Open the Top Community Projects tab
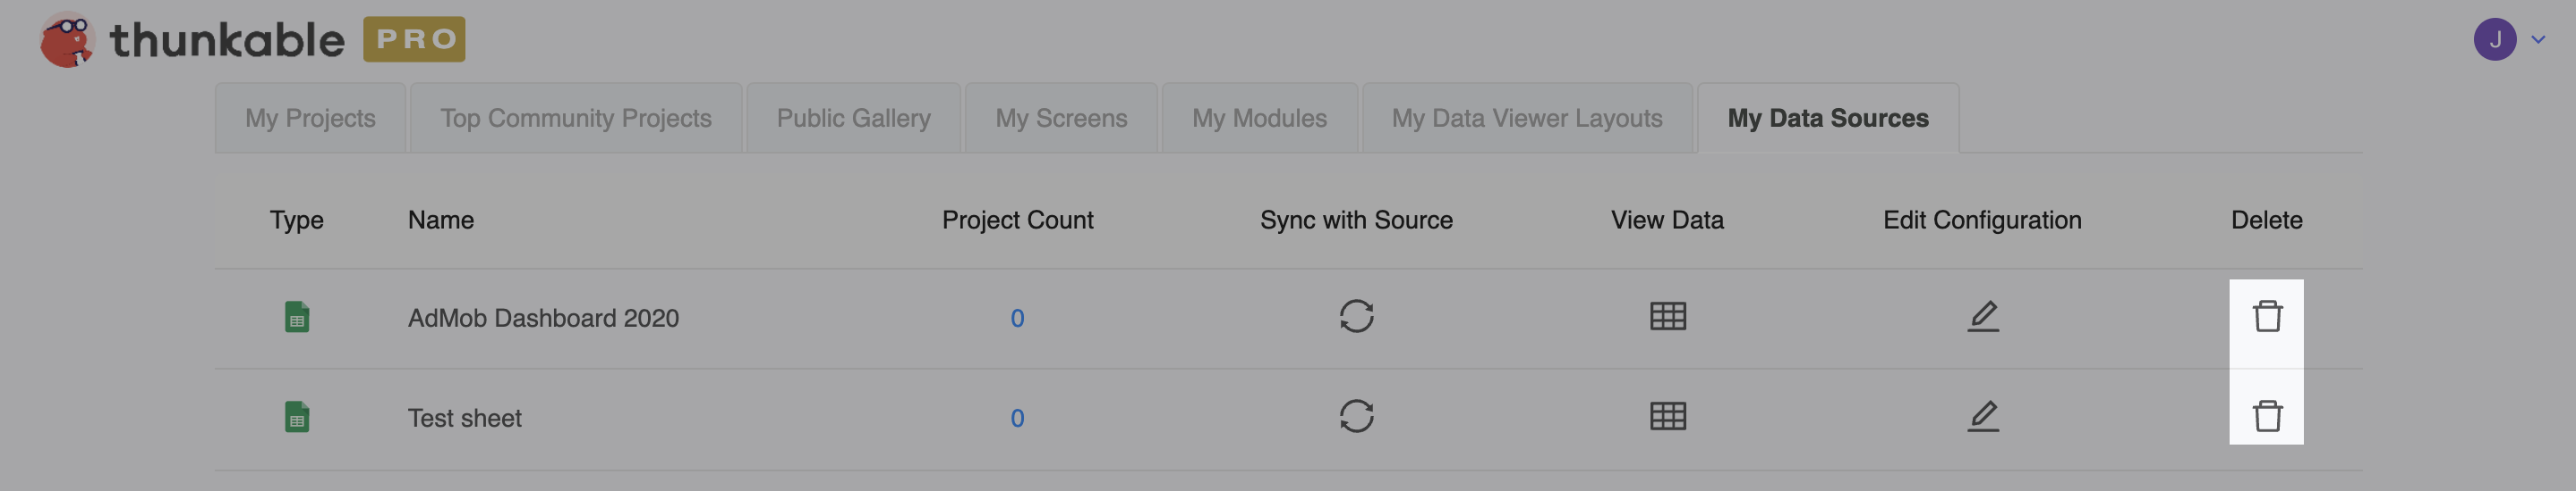This screenshot has height=491, width=2576. click(576, 119)
